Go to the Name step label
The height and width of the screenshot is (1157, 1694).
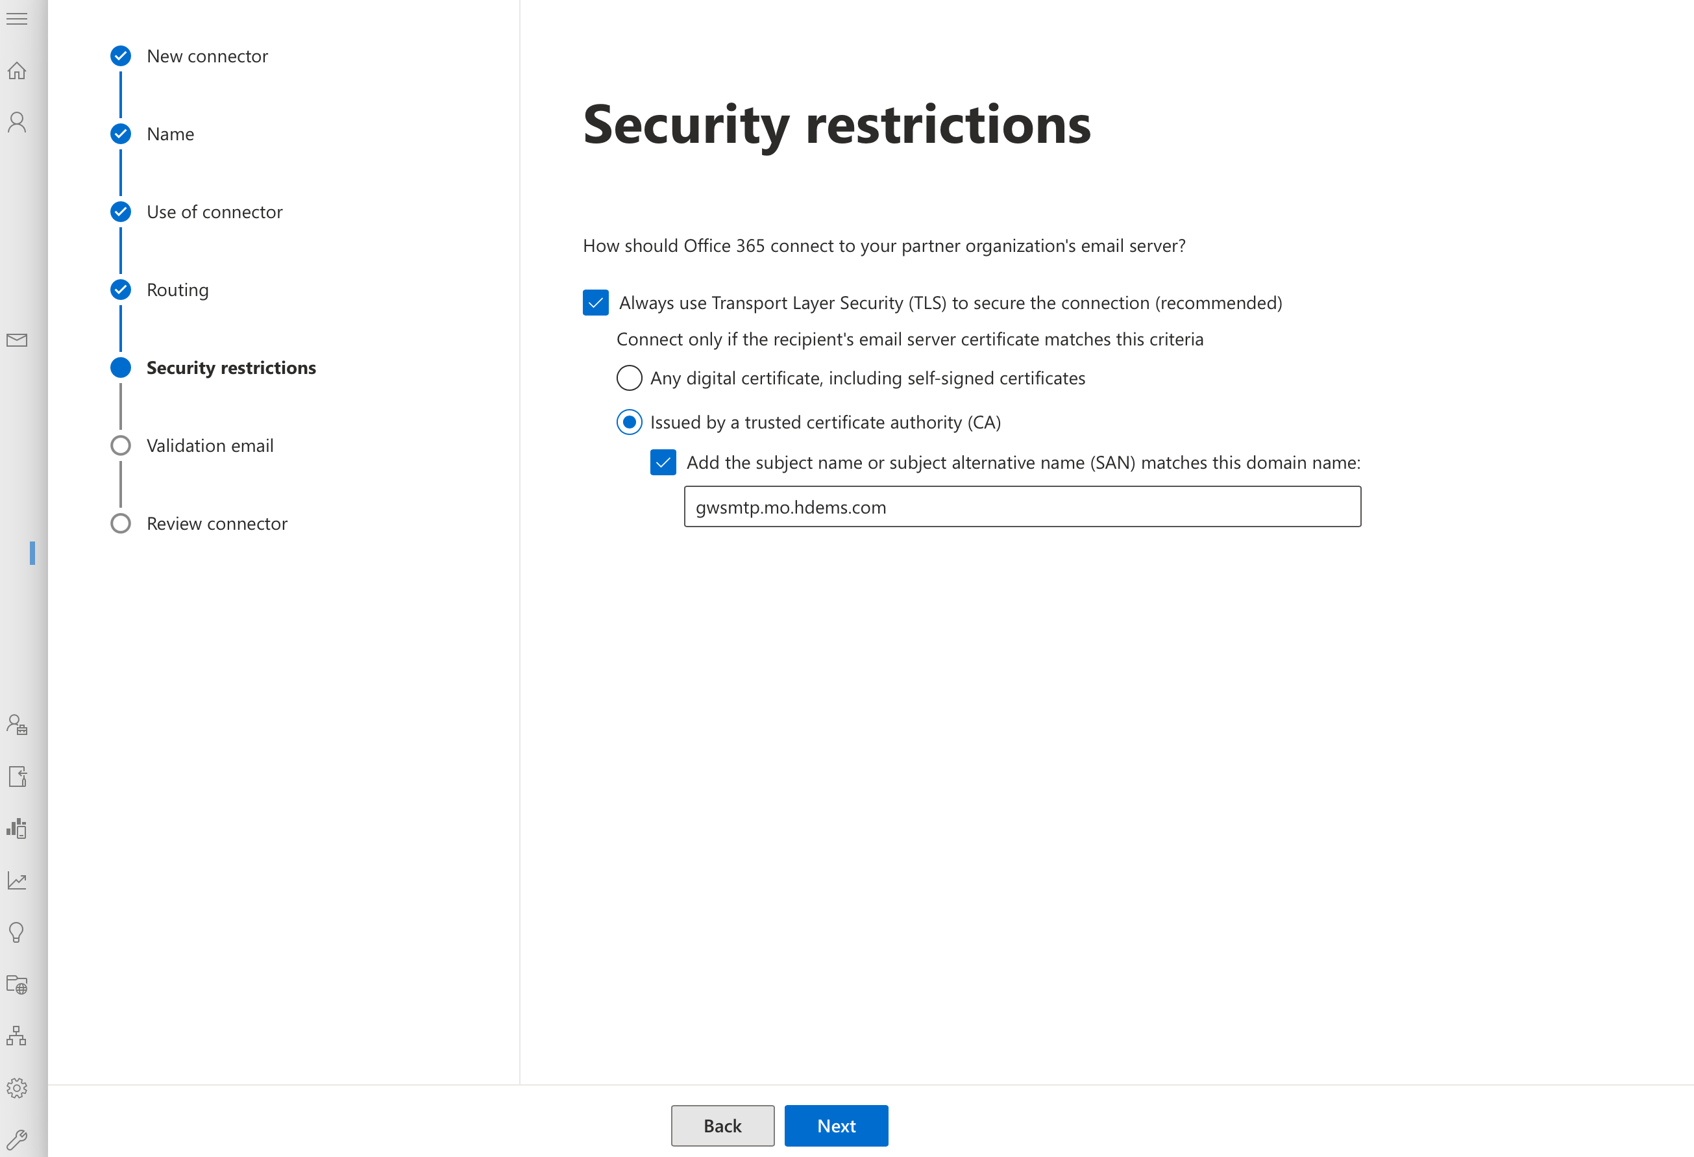tap(171, 134)
